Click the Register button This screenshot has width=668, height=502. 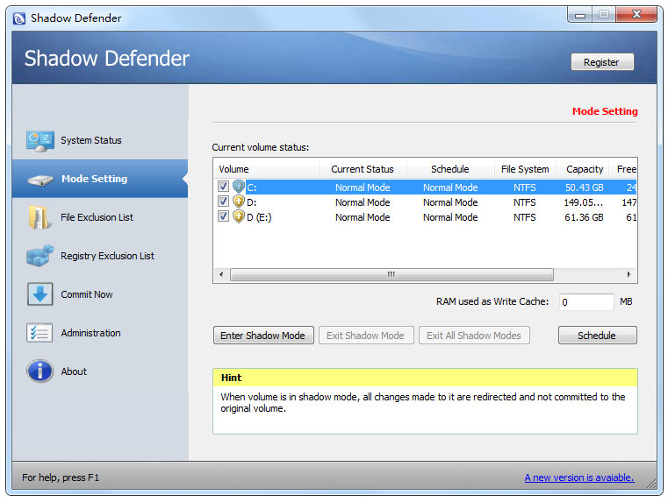[602, 62]
